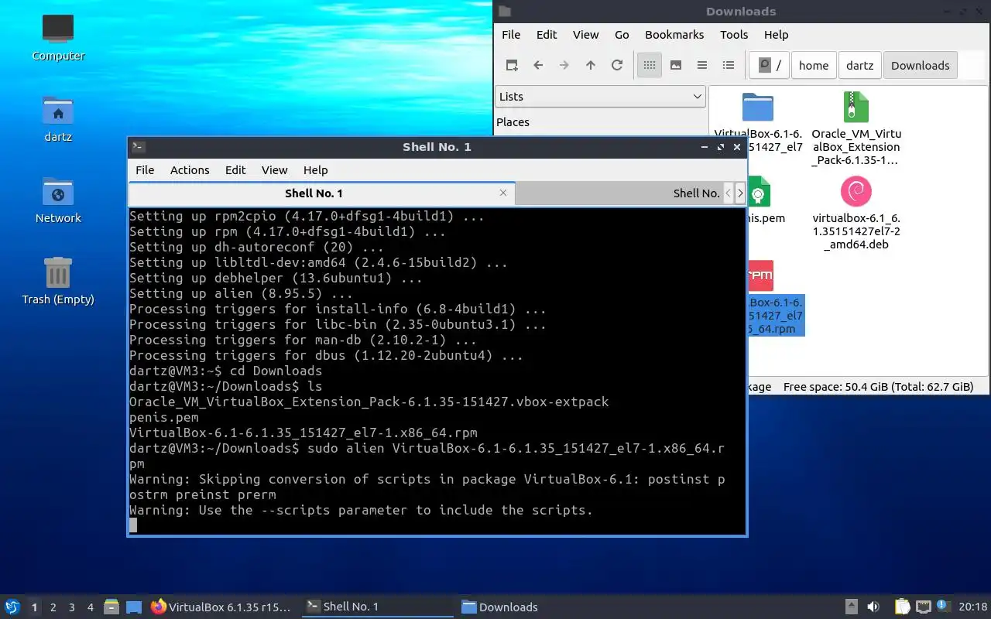Click removable media eject tray icon

coord(851,607)
